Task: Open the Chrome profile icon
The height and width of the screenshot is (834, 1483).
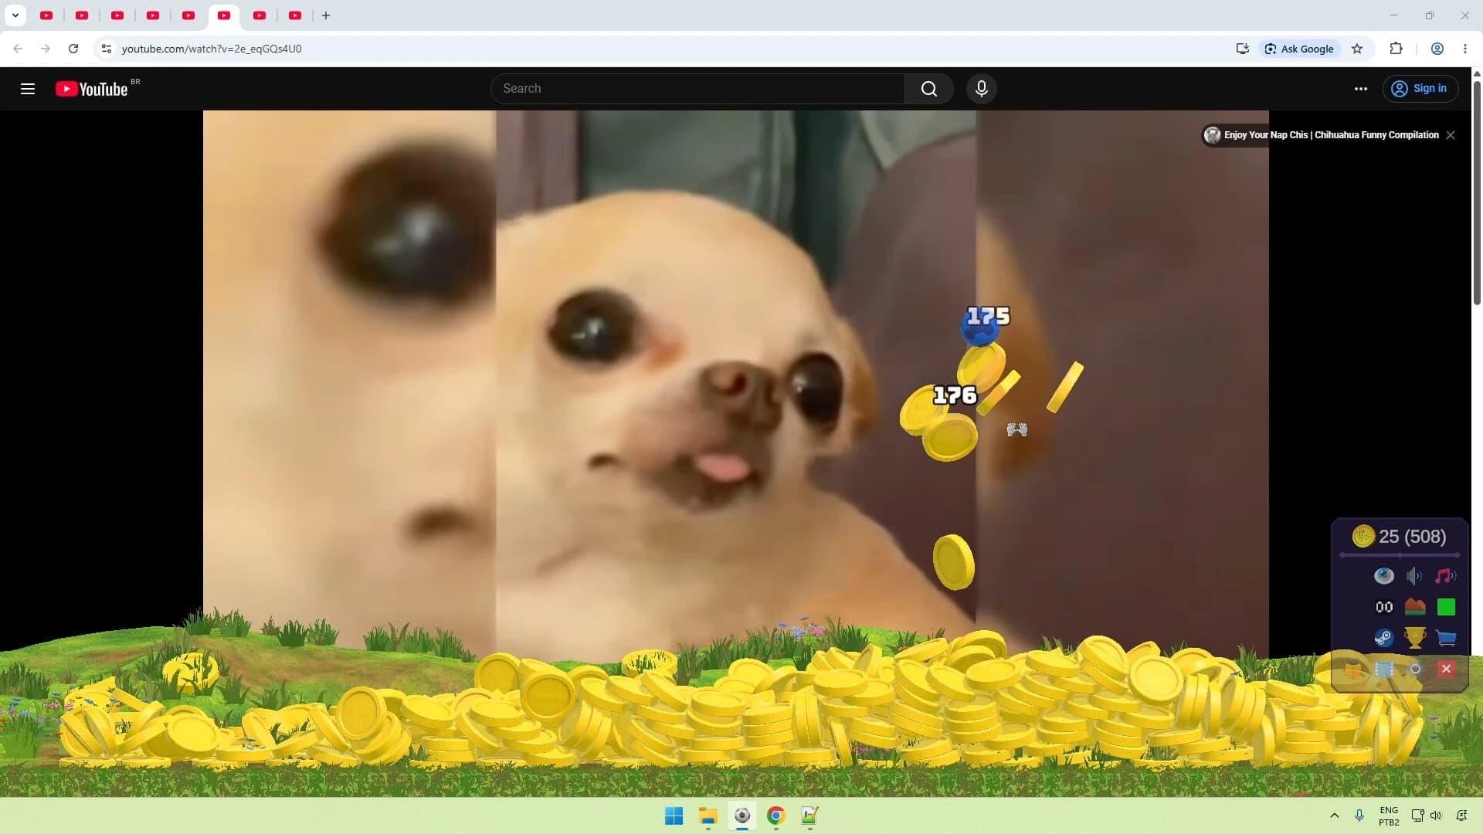Action: 1437,49
